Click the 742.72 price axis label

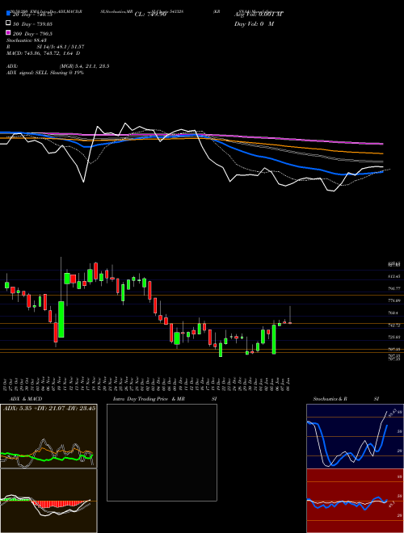pyautogui.click(x=395, y=325)
